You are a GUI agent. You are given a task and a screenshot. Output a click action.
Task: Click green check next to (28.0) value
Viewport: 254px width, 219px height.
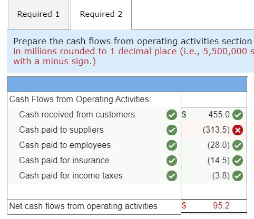point(238,145)
